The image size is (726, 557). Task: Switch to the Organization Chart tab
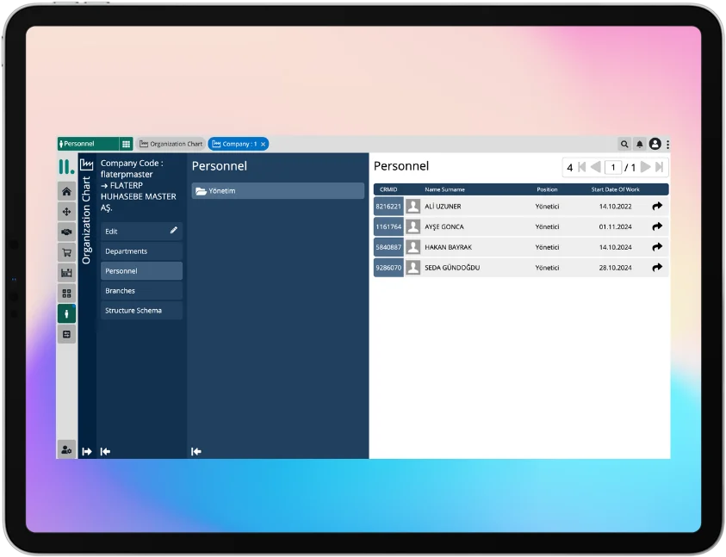tap(172, 144)
